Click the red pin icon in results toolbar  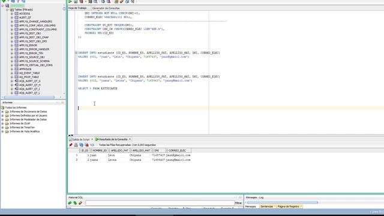[x=71, y=145]
